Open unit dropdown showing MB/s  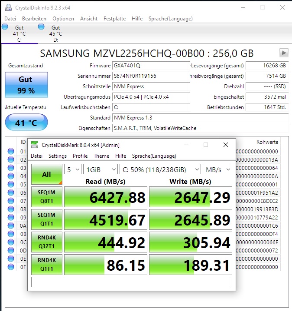(217, 169)
